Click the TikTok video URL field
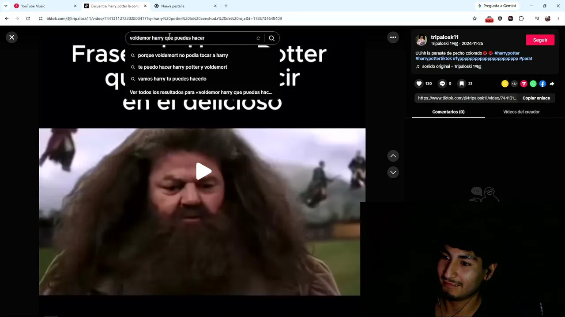565x317 pixels. (467, 98)
